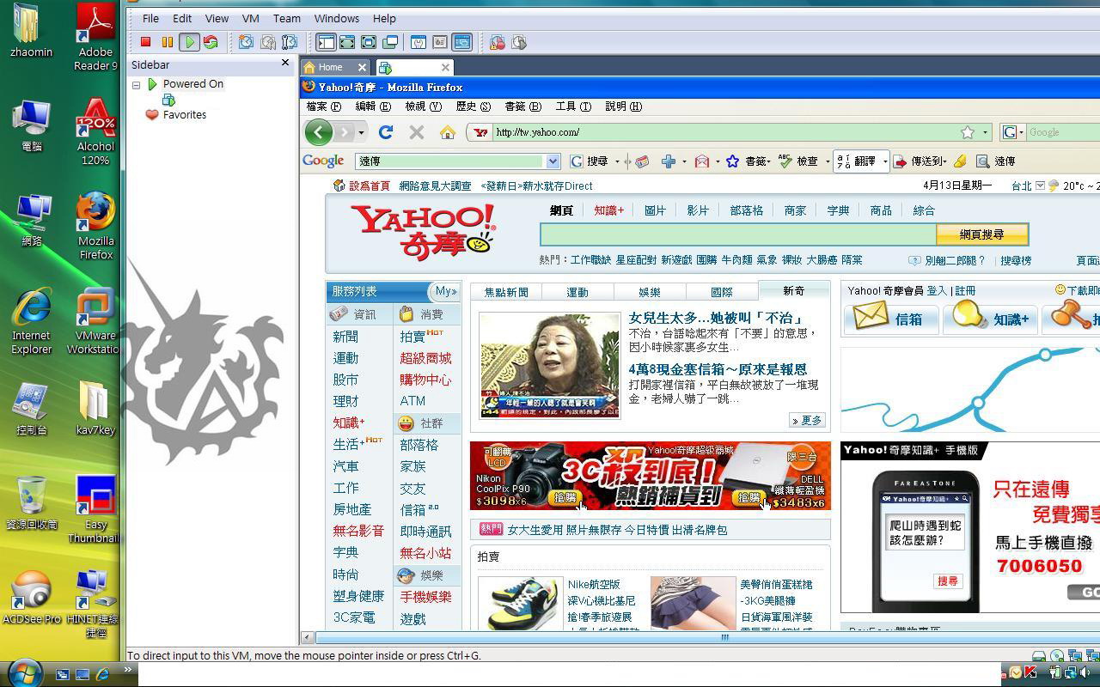The image size is (1100, 687).
Task: Open the VMware File menu
Action: coord(150,18)
